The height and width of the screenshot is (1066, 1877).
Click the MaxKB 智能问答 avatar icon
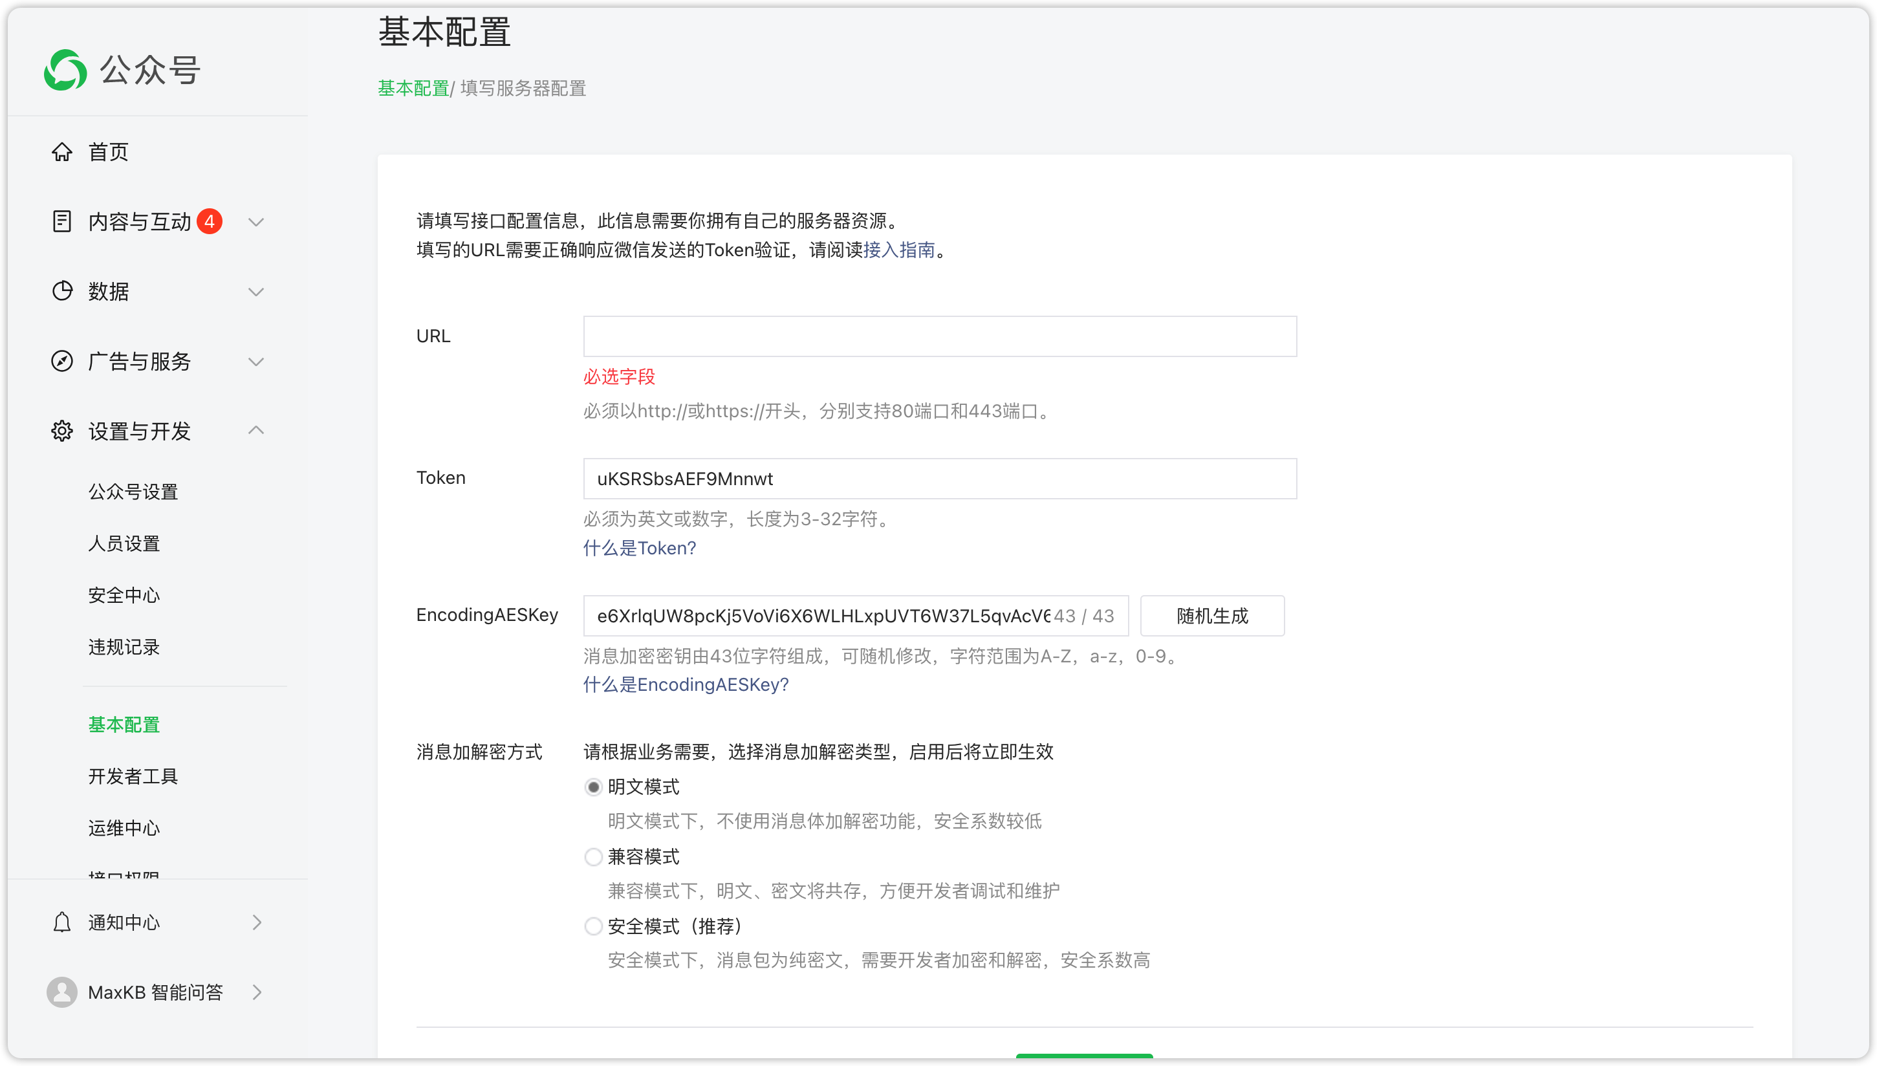62,992
